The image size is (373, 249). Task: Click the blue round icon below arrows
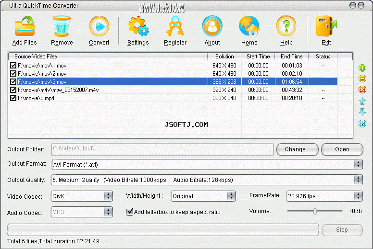(x=362, y=124)
